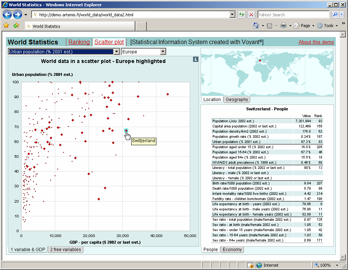Click the zoom level magnifier in status bar

[x=317, y=265]
